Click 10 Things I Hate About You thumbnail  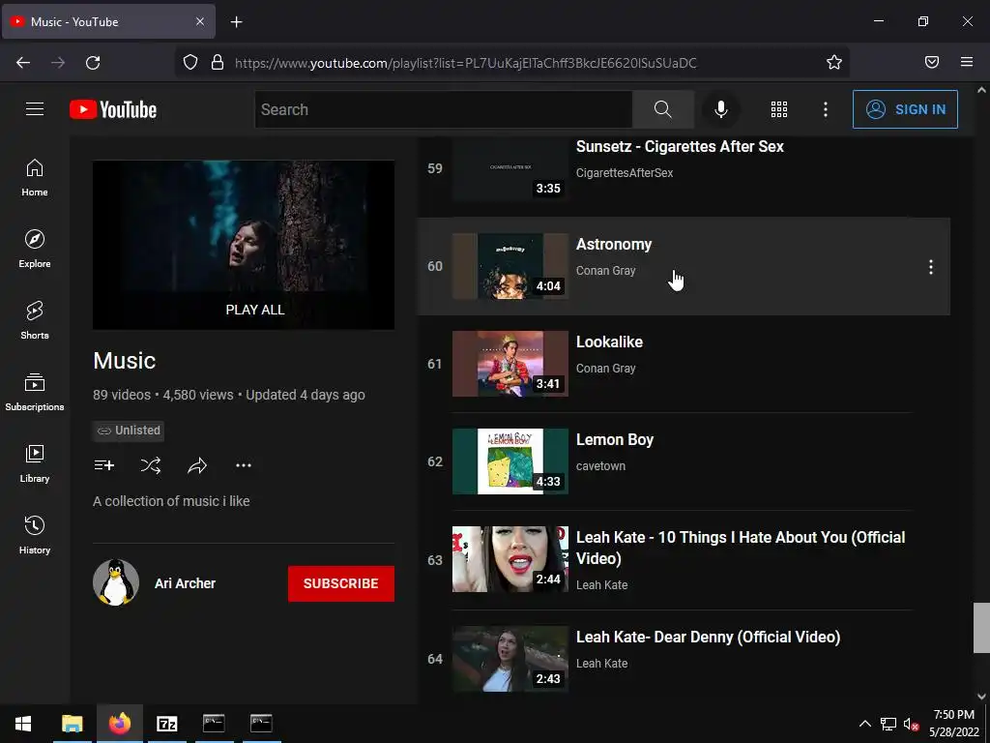510,559
